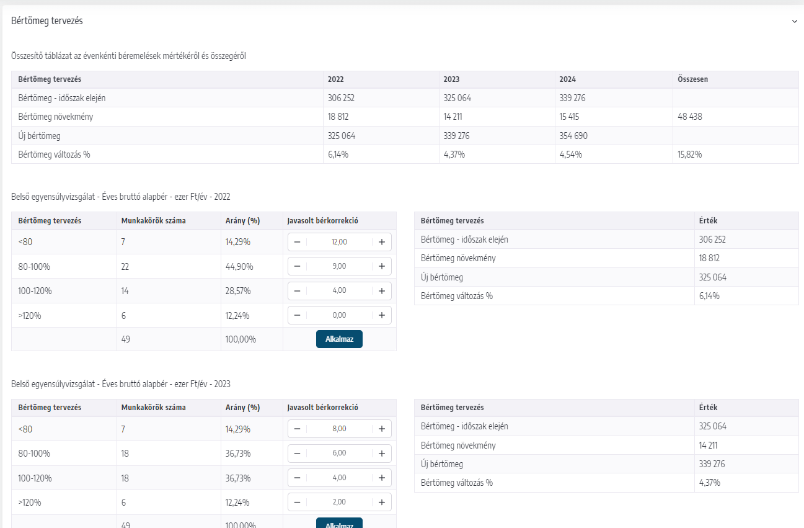This screenshot has height=528, width=804.
Task: Edit the 6,00 correction value field
Action: [339, 453]
